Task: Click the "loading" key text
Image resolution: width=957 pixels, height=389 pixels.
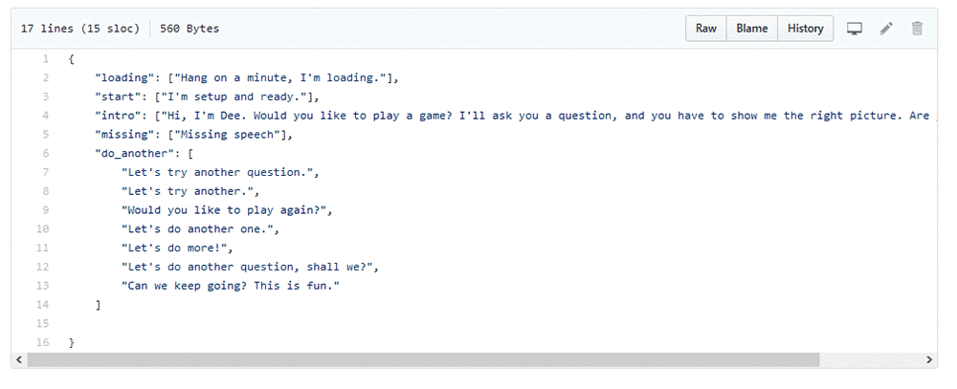Action: pyautogui.click(x=123, y=78)
